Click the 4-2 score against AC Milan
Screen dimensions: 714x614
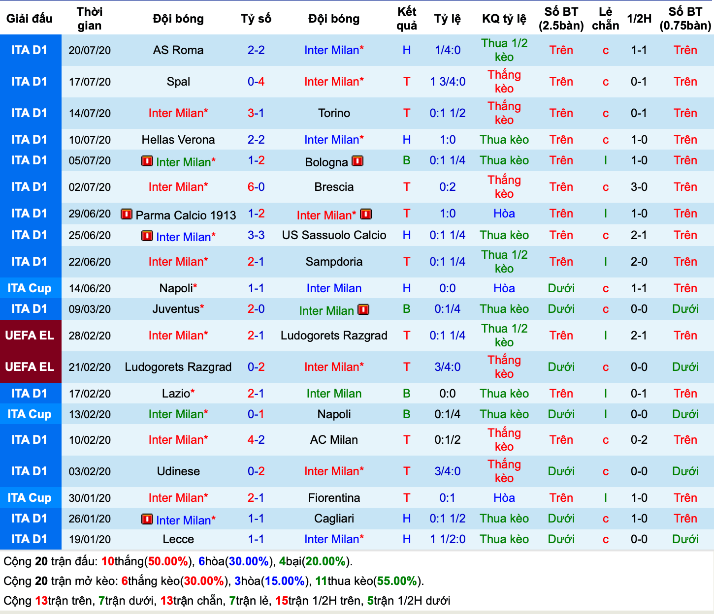tap(256, 440)
